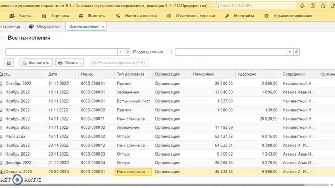Click the search magnifier icon

[x=217, y=6]
